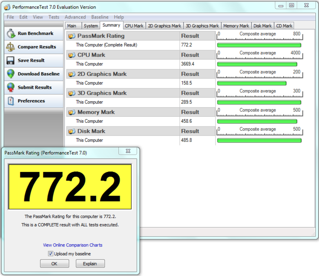Open the Edit menu
The width and height of the screenshot is (319, 276).
pos(23,17)
